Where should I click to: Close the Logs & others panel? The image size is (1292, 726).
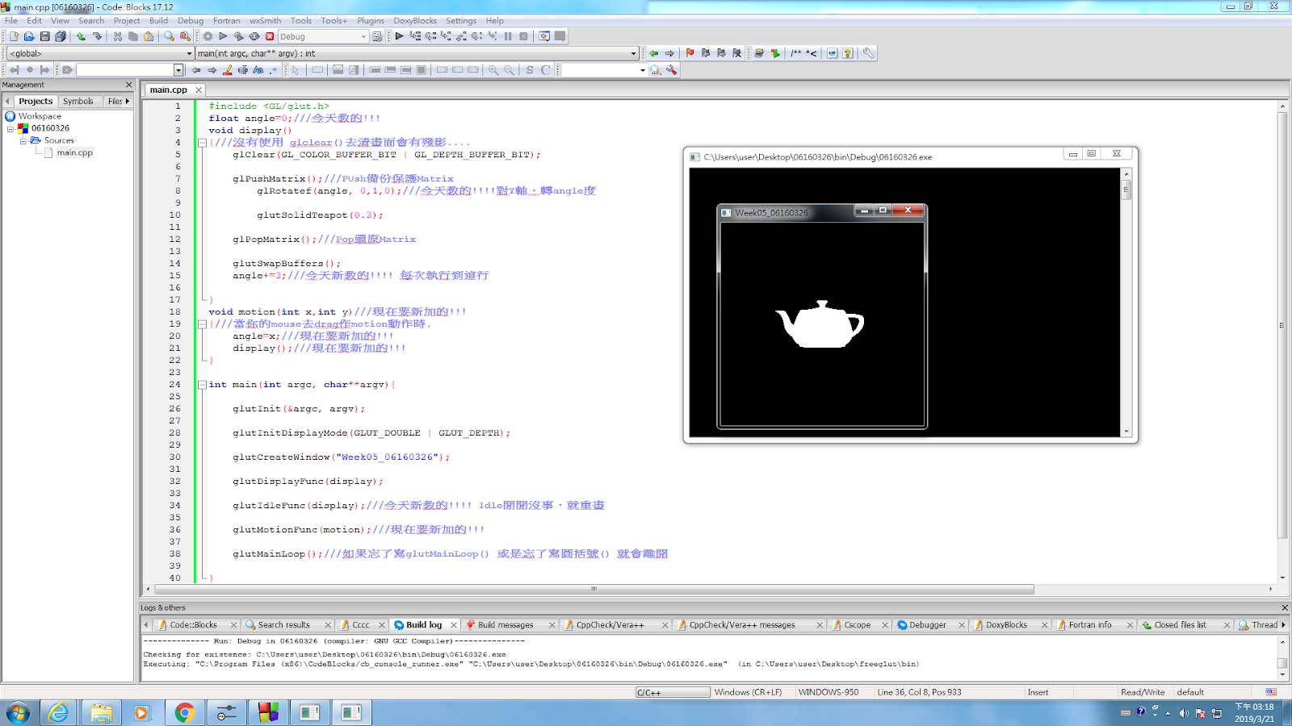[x=1284, y=608]
